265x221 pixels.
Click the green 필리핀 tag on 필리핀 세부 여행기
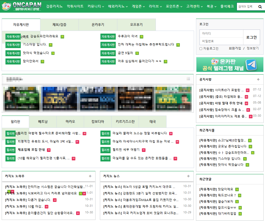point(105,149)
